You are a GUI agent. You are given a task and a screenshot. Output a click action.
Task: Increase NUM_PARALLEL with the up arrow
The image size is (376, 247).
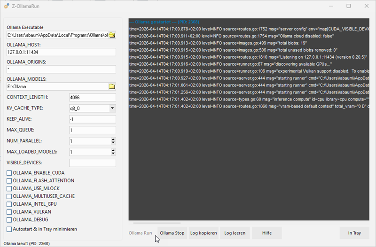113,139
